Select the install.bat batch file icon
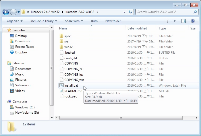 coord(62,86)
